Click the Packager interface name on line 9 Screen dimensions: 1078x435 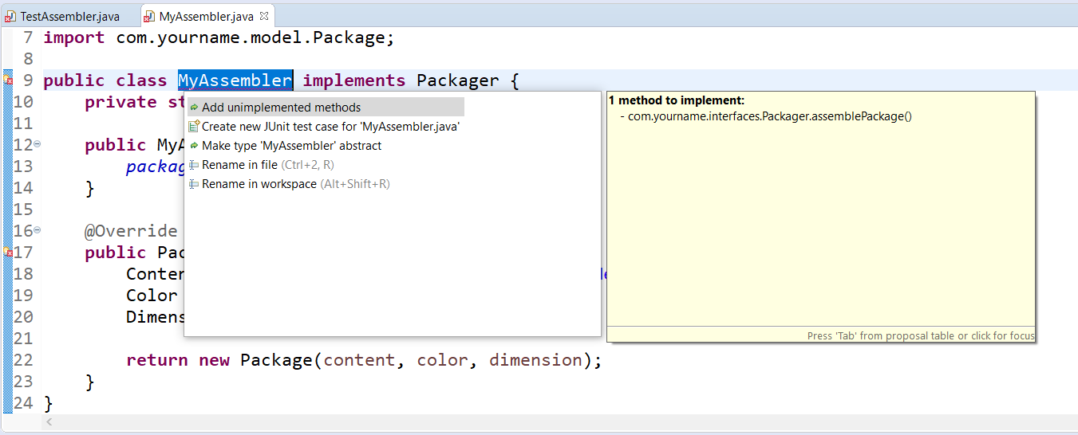458,80
